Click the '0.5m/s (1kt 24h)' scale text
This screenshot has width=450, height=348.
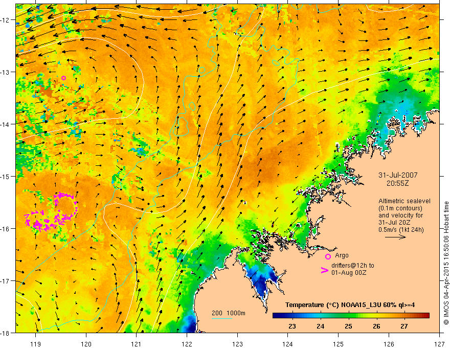[x=401, y=229]
